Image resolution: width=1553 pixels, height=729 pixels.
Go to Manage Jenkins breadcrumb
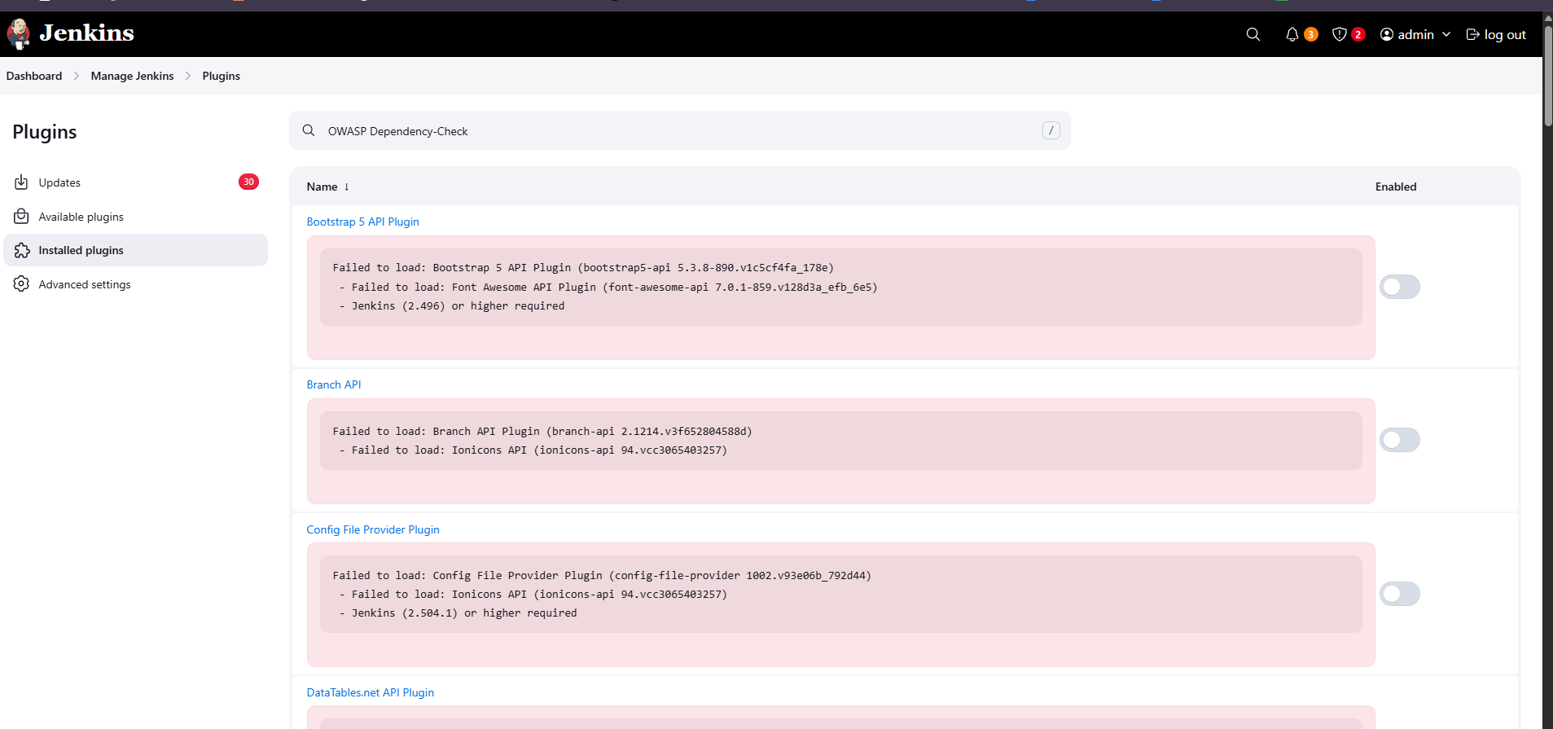[x=133, y=76]
